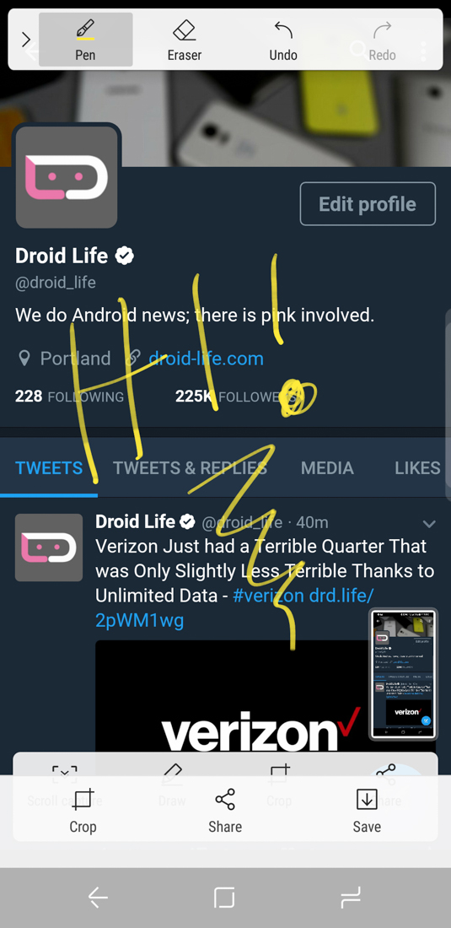The height and width of the screenshot is (928, 451).
Task: Undo the last pen stroke
Action: [x=283, y=40]
